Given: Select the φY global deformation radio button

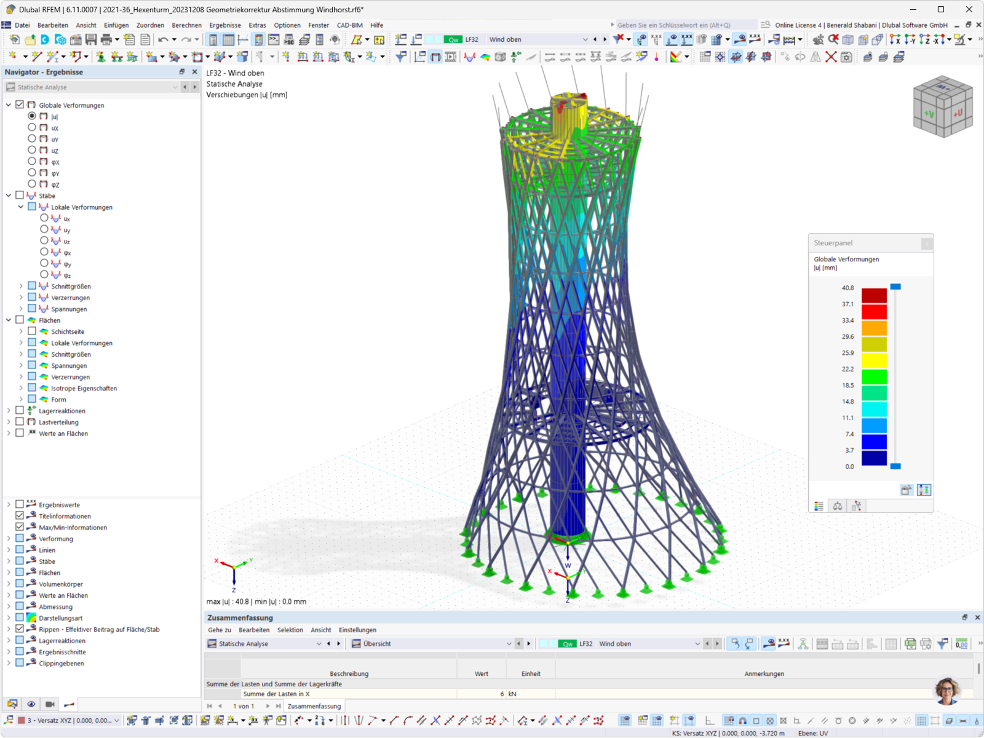Looking at the screenshot, I should 32,173.
